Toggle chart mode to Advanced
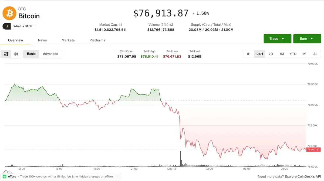The width and height of the screenshot is (324, 181). click(x=50, y=54)
